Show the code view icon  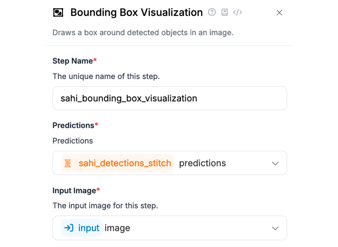coord(238,12)
